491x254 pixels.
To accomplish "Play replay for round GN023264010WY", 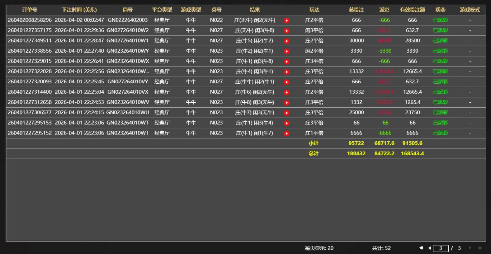I will tap(287, 51).
